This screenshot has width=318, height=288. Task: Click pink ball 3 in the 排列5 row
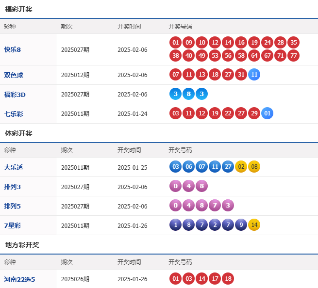pyautogui.click(x=228, y=206)
